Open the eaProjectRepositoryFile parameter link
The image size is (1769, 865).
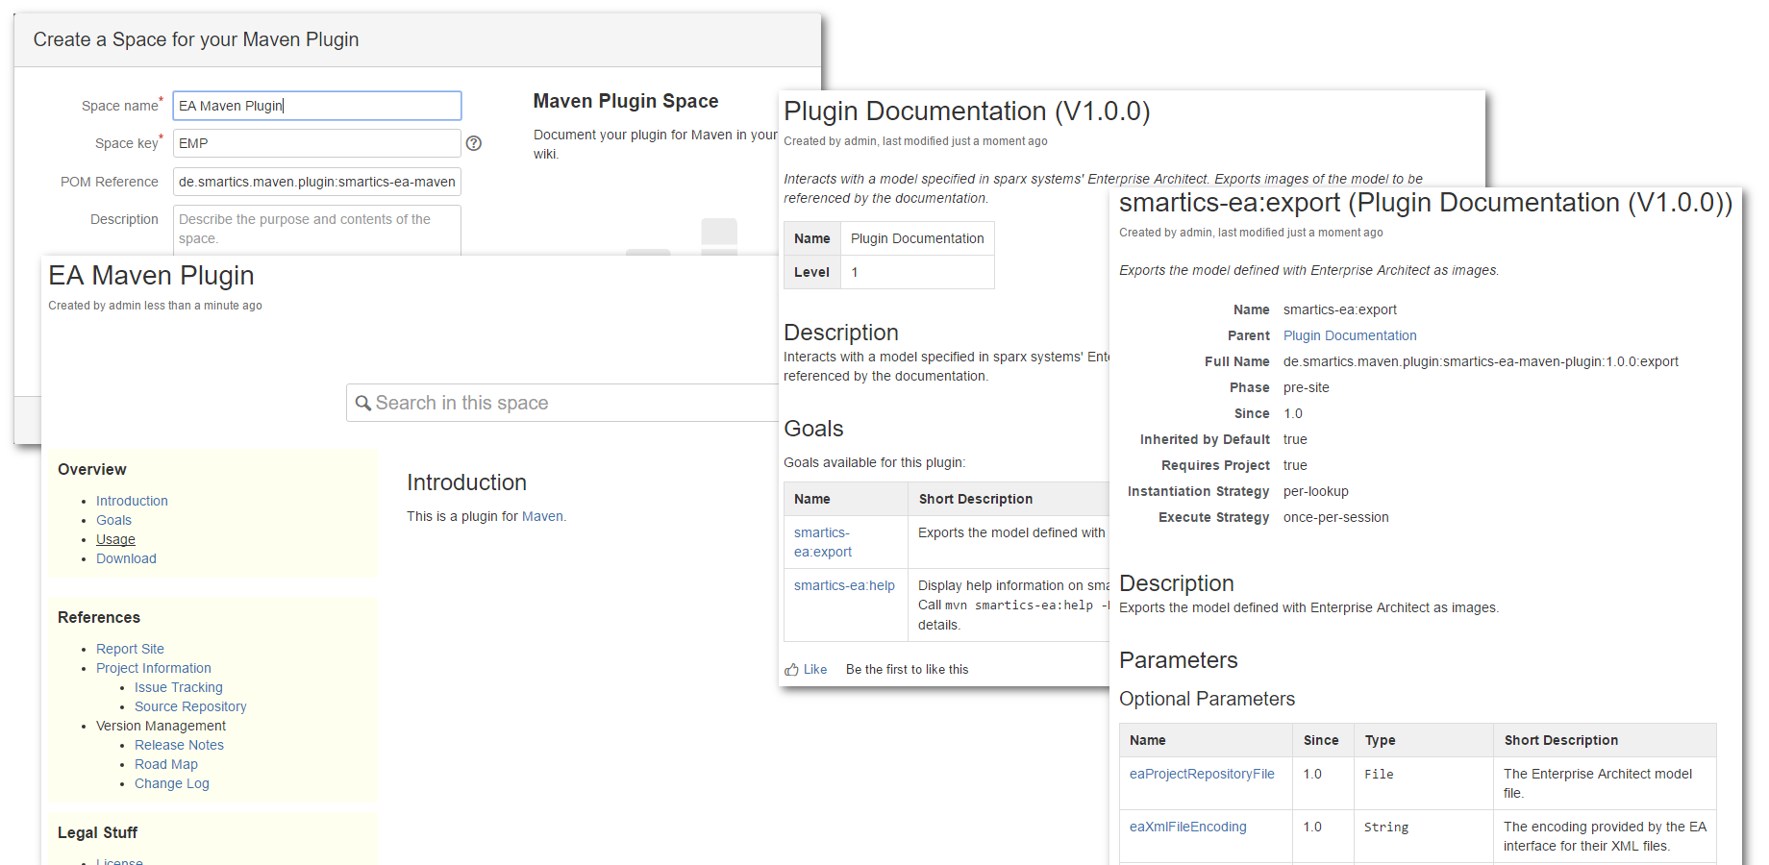1202,774
